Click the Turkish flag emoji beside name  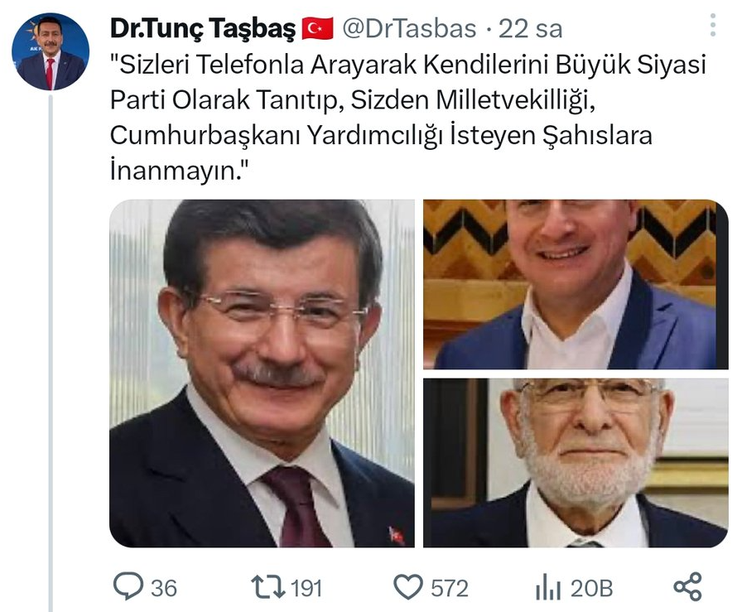coord(317,28)
